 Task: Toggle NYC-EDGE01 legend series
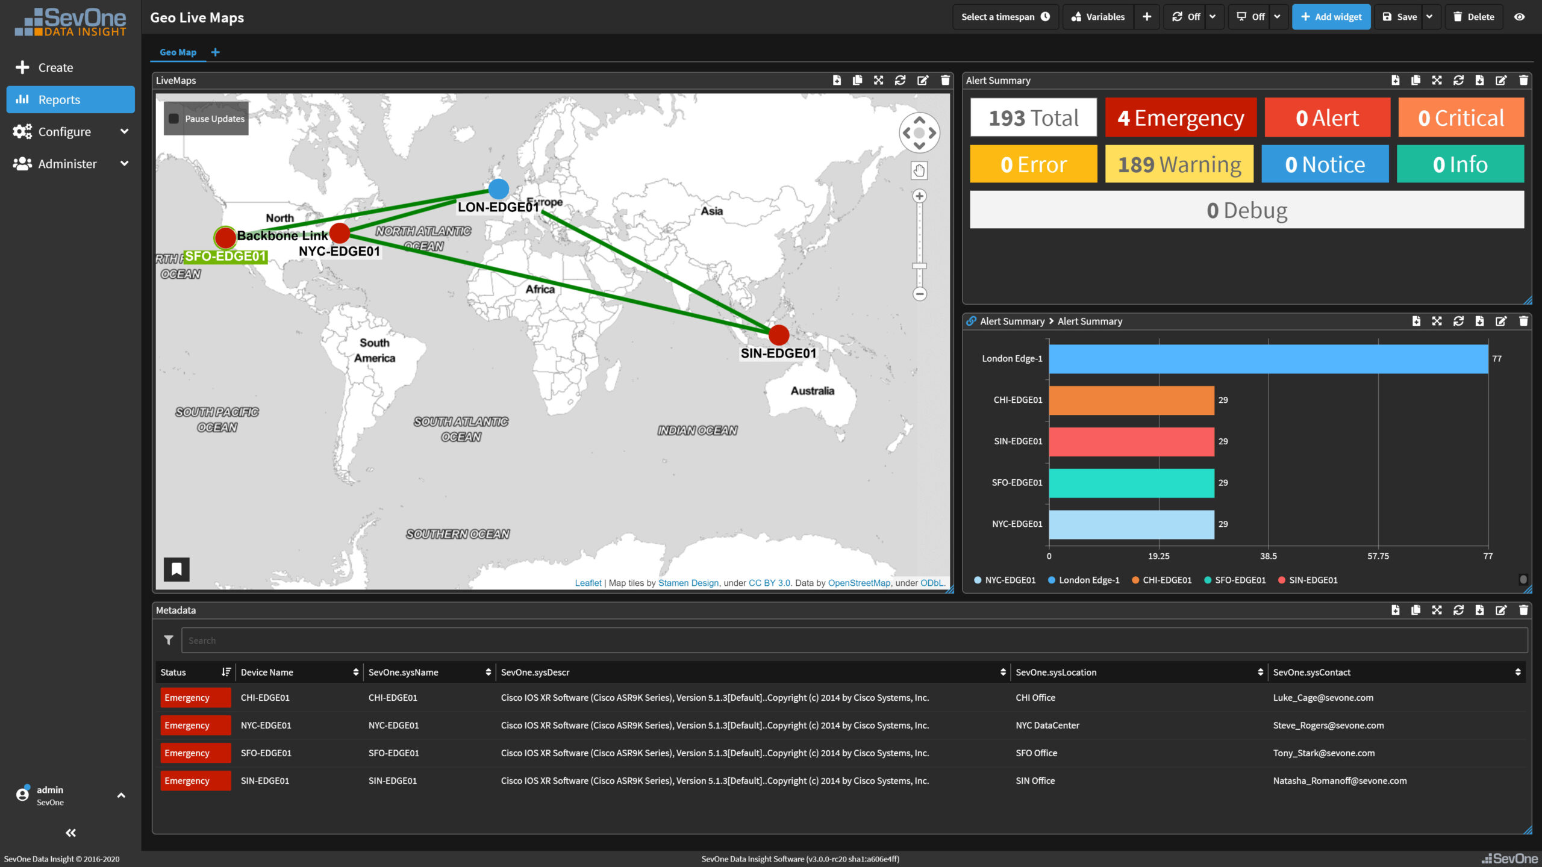[1005, 580]
